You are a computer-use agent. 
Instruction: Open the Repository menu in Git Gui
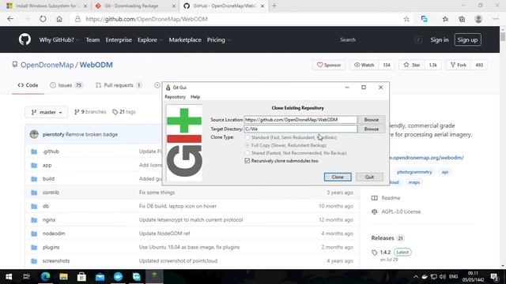point(175,97)
